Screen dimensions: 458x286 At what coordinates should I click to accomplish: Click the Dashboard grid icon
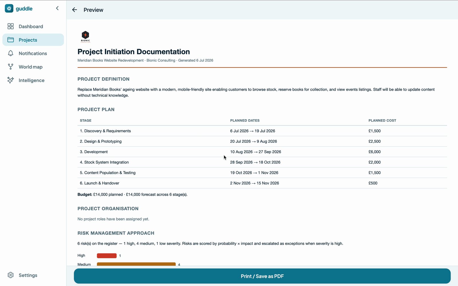(x=11, y=26)
